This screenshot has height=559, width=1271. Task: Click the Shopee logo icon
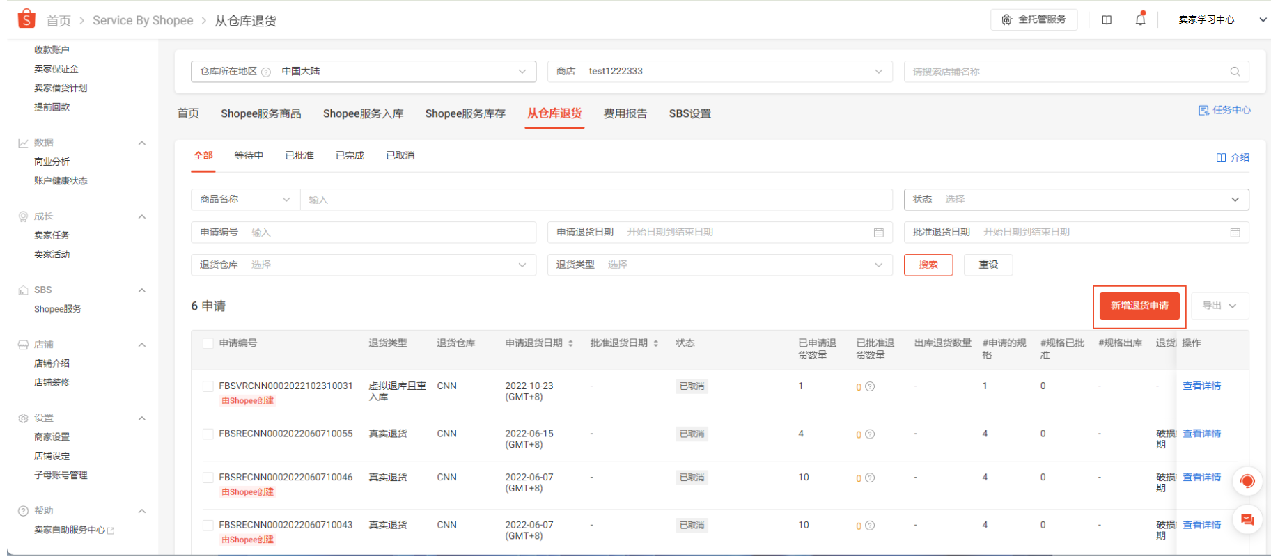(x=26, y=19)
